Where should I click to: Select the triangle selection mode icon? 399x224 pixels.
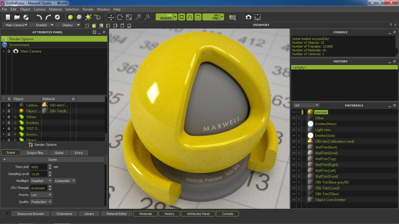(79, 17)
